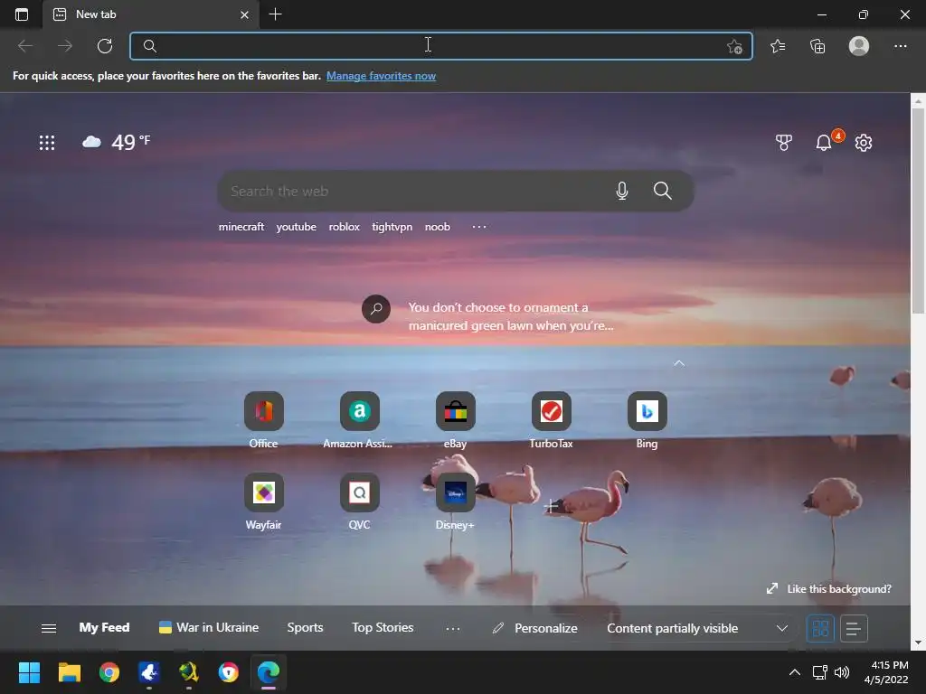Switch to My Feed tab
926x694 pixels.
(105, 627)
